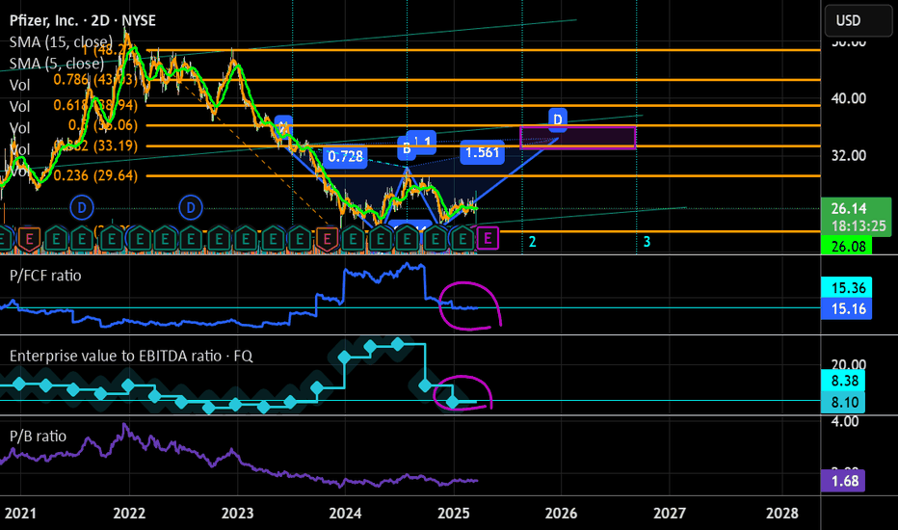This screenshot has height=530, width=898.
Task: Click the cyan 3 time cycle label
Action: [x=647, y=242]
